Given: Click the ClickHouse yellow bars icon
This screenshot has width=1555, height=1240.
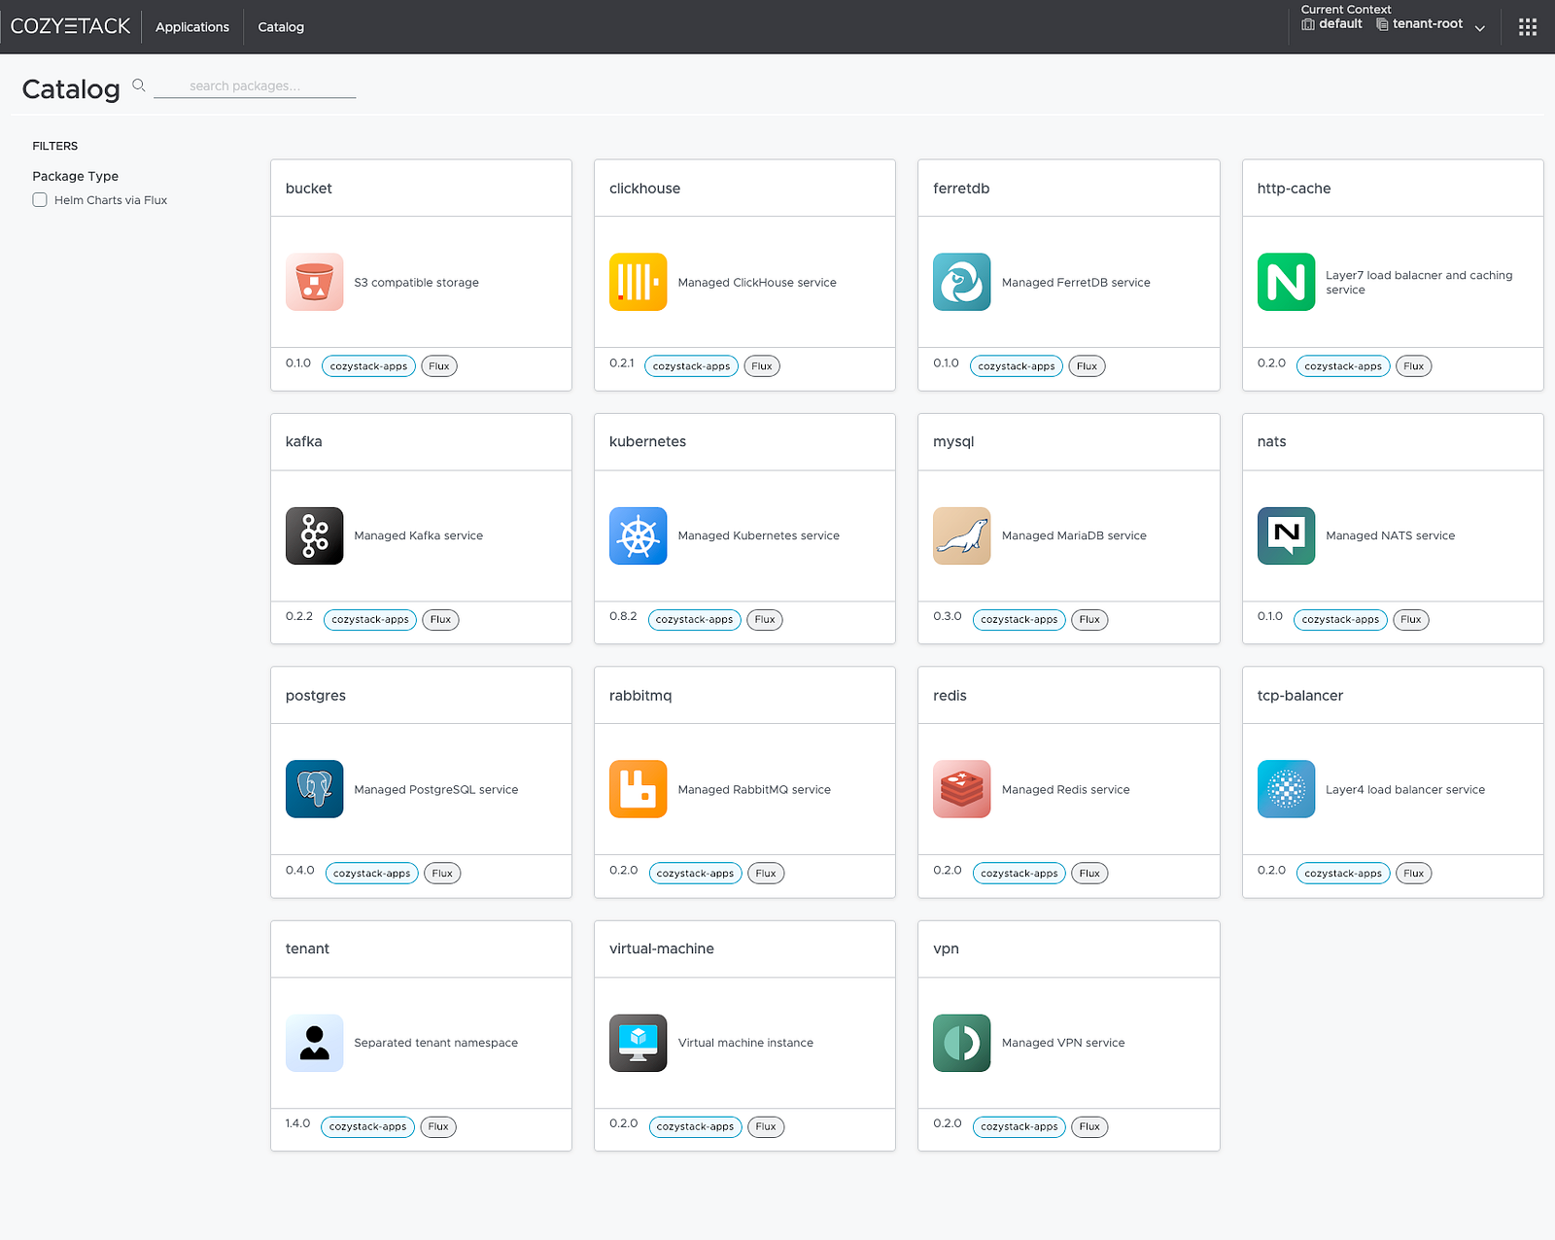Looking at the screenshot, I should pos(638,282).
